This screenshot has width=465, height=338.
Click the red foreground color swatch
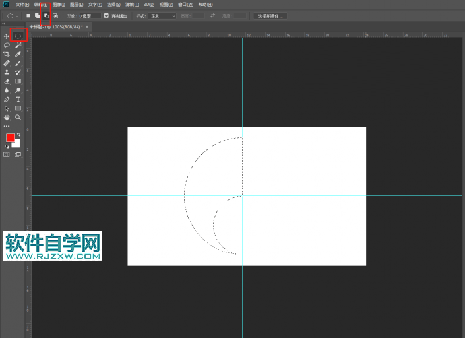(x=10, y=137)
